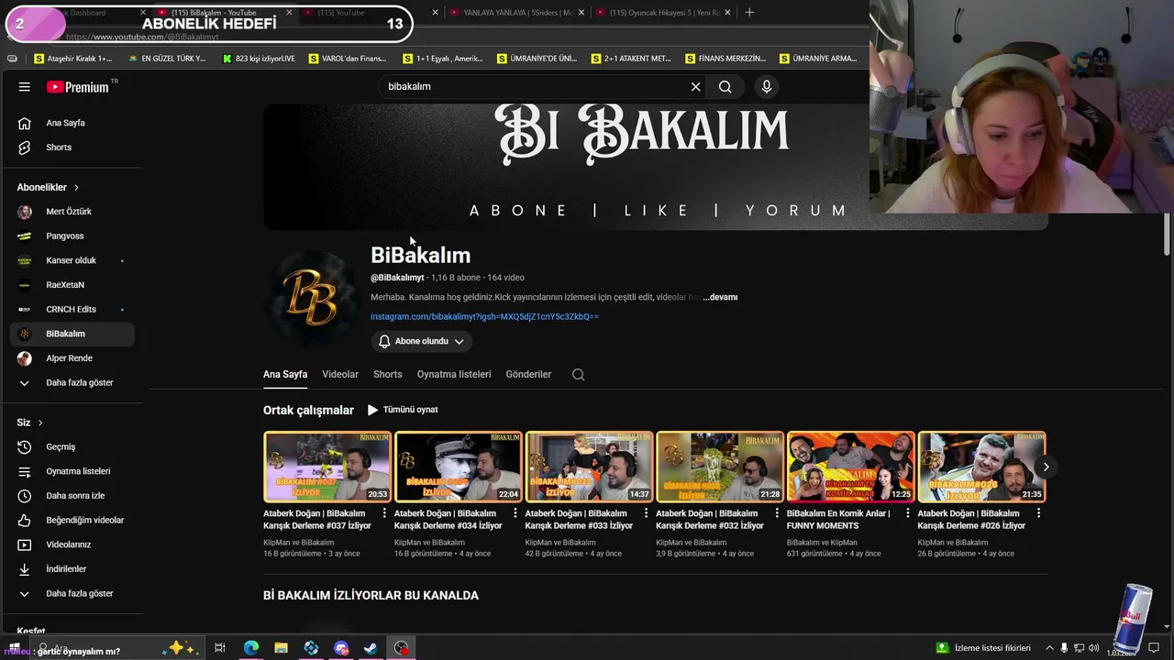The image size is (1174, 660).
Task: Select the Ana Sayfa channel tab
Action: (x=285, y=375)
